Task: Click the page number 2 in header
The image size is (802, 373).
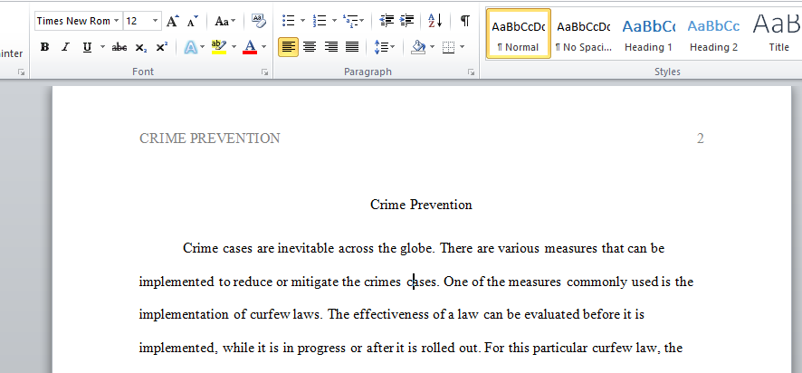Action: (x=701, y=139)
